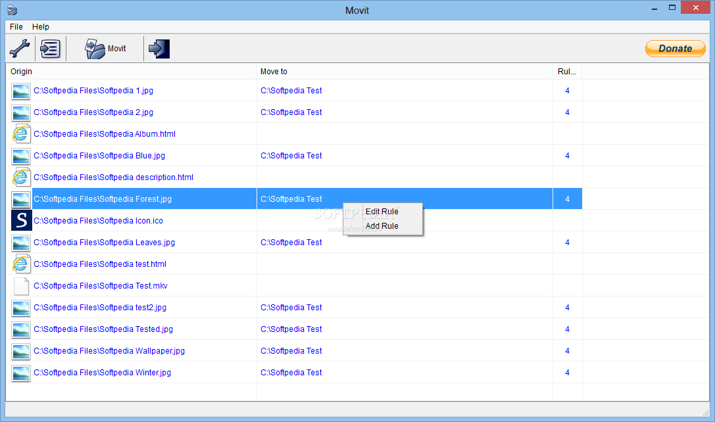
Task: Click Move to destination for Softpedia 1.jpg
Action: tap(291, 91)
